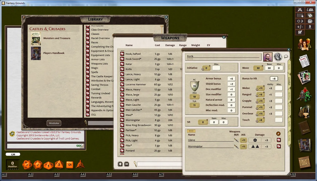Open the Story pages icon

coord(304,61)
